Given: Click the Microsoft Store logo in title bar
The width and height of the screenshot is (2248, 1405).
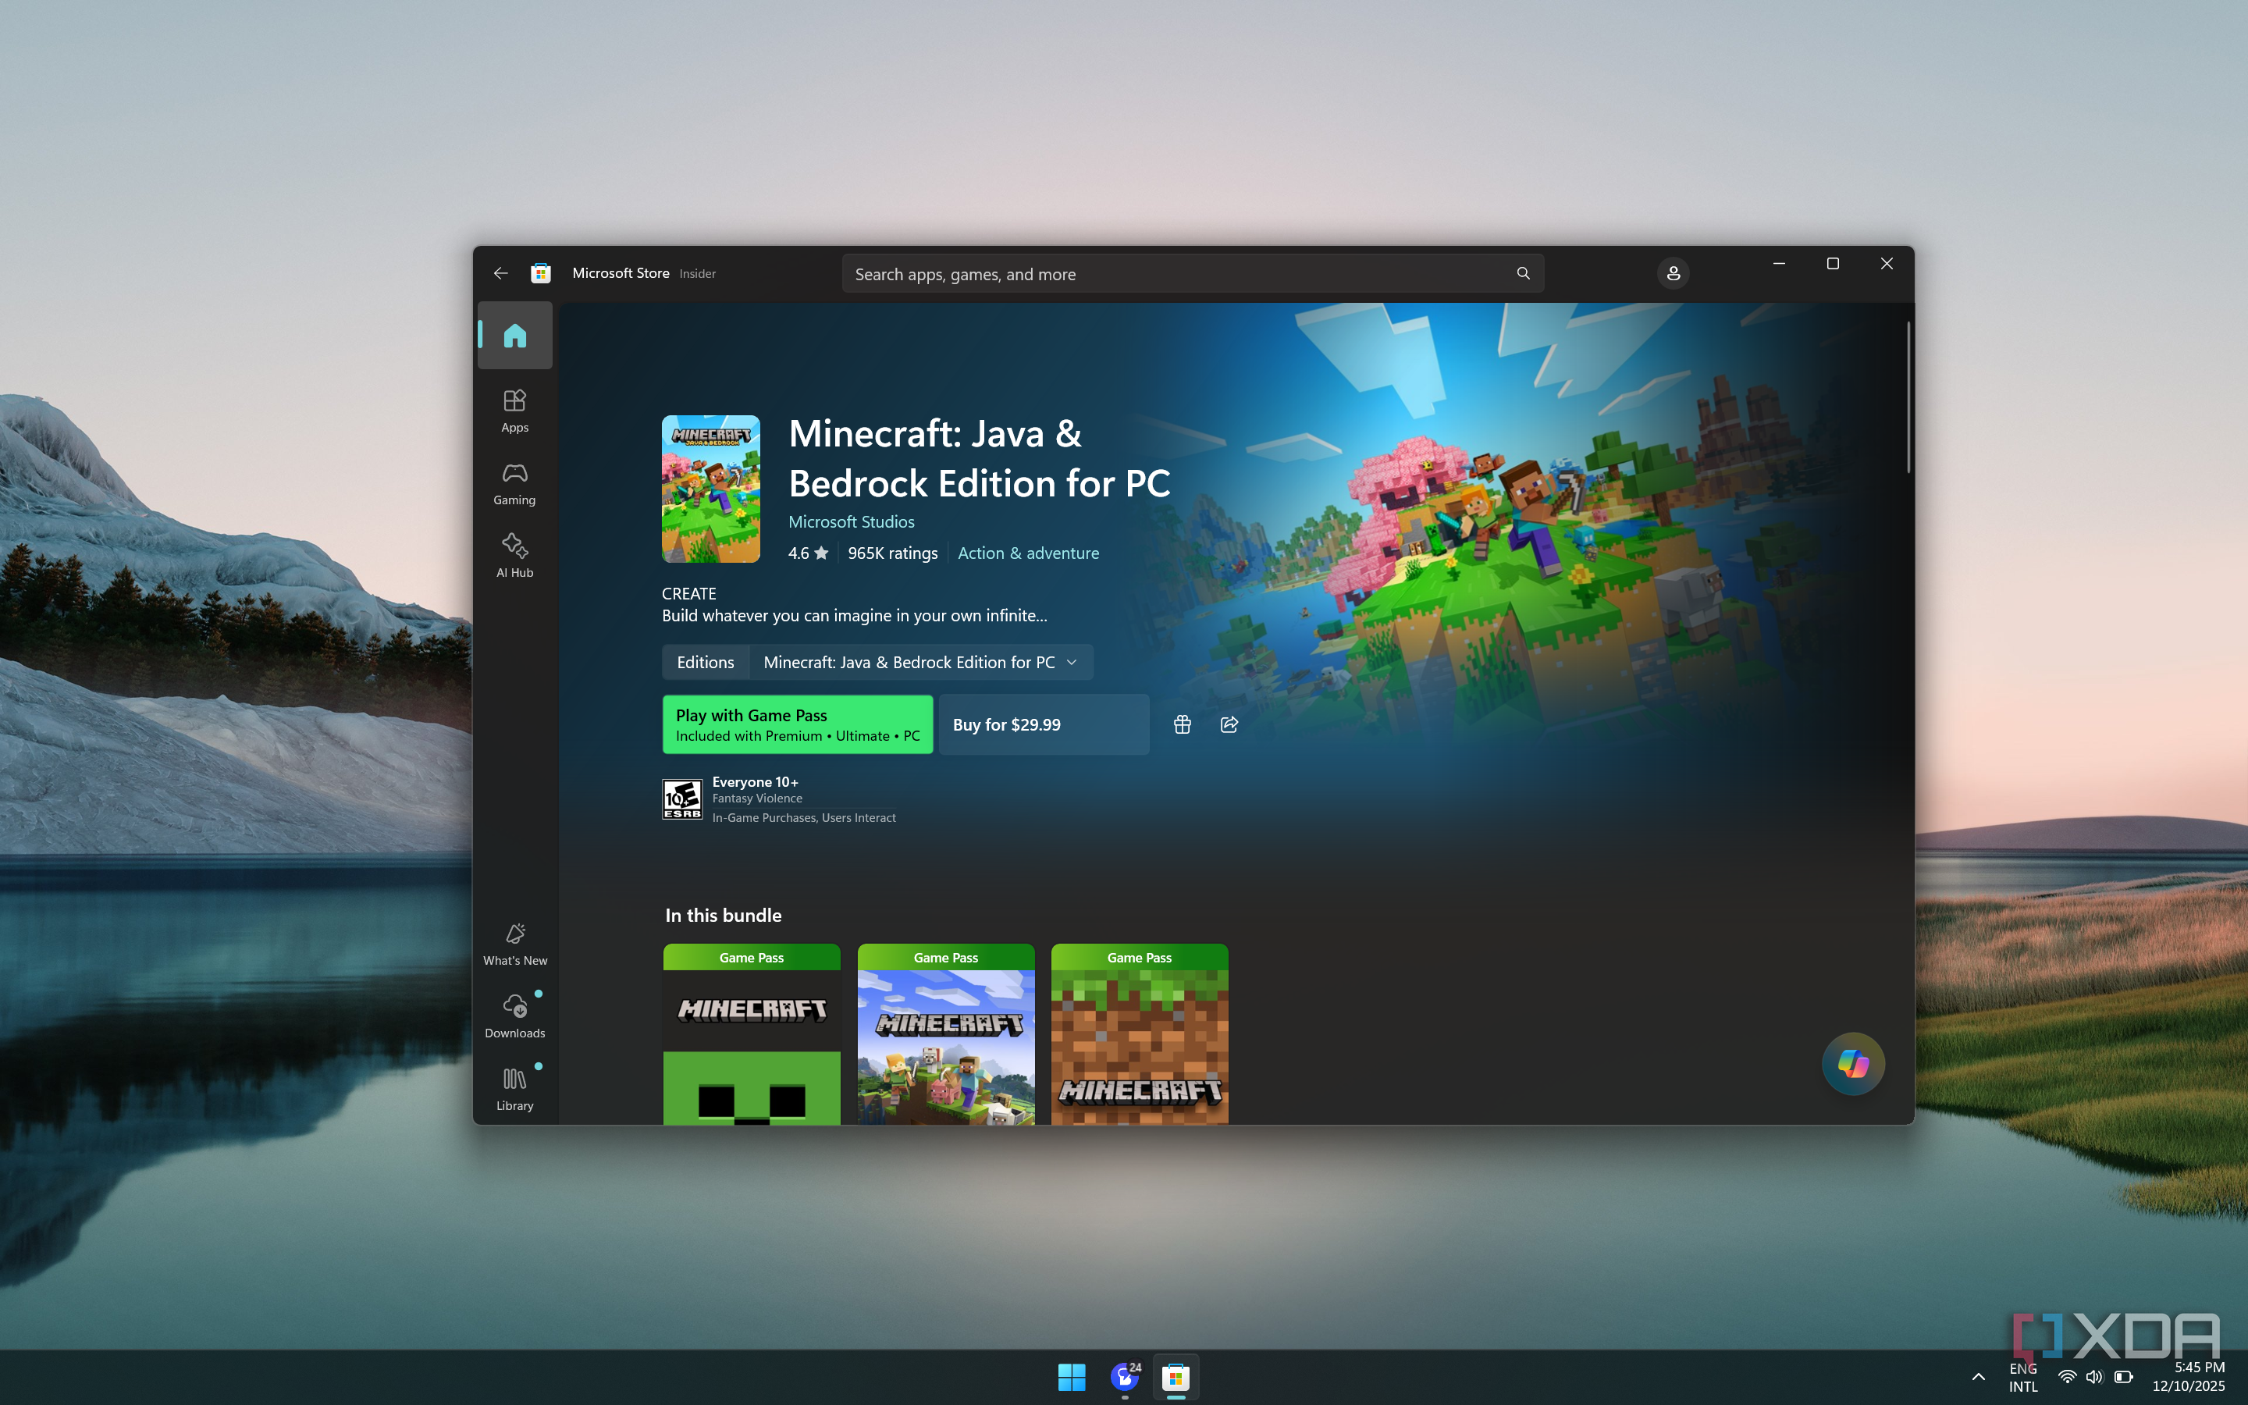Looking at the screenshot, I should click(x=541, y=273).
